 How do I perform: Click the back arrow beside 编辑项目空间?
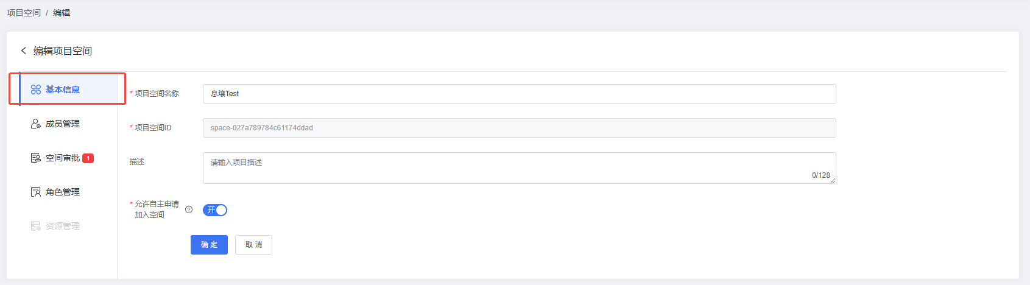(24, 51)
